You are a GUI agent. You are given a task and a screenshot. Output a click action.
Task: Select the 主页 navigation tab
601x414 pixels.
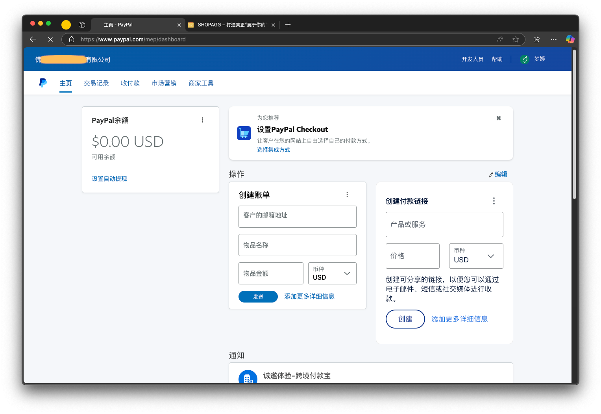click(66, 84)
